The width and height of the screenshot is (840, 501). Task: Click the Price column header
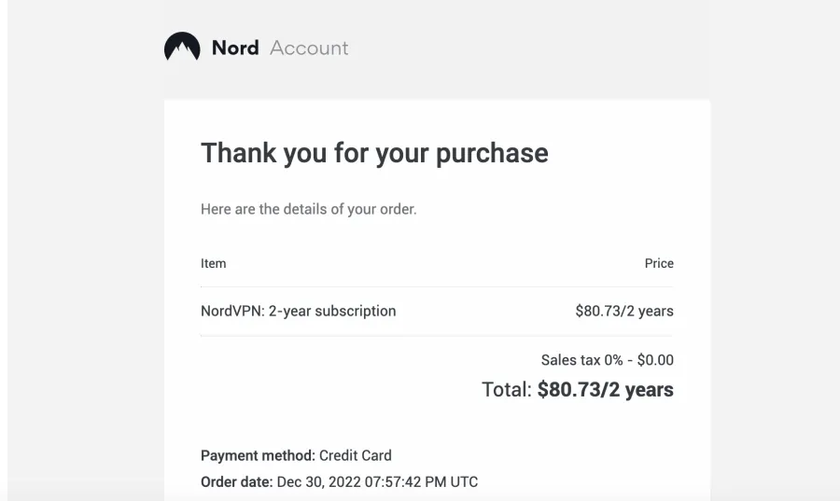coord(659,263)
